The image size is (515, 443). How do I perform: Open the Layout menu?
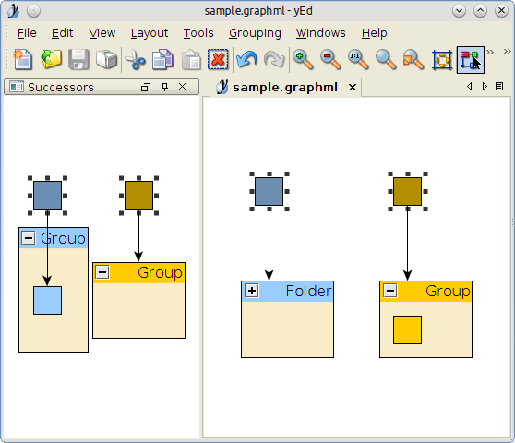pyautogui.click(x=150, y=33)
